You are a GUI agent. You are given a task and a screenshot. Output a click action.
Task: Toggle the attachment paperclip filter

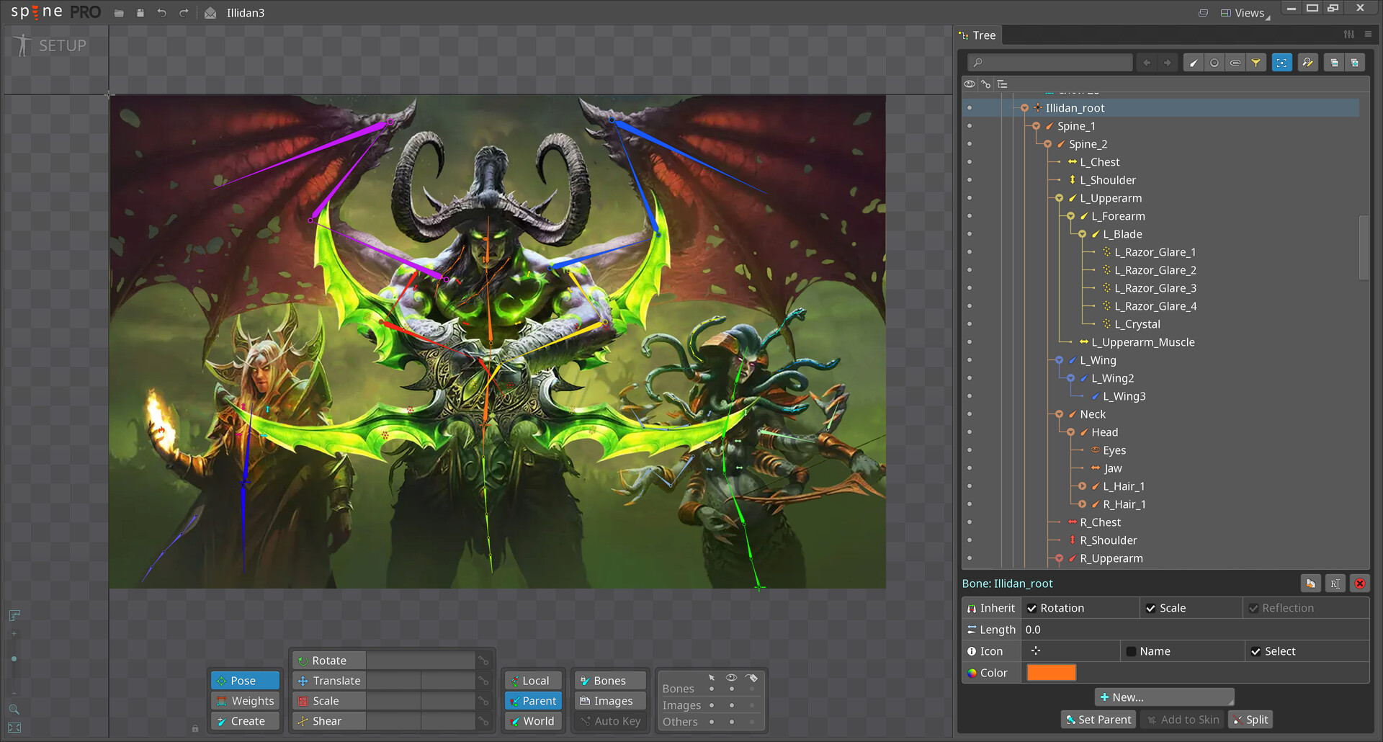(1235, 63)
